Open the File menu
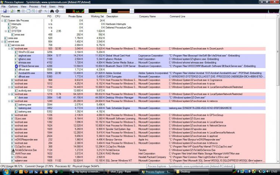This screenshot has width=280, height=175. point(3,6)
